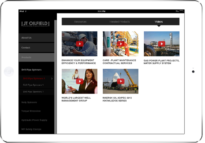Screen dimensions: 205x143
Task: Play the Maersk Oil ADIPEC 2012 video
Action: (x=121, y=81)
